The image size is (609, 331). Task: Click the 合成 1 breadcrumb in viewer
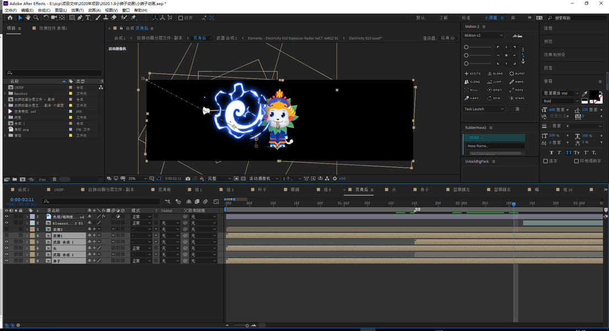point(120,38)
